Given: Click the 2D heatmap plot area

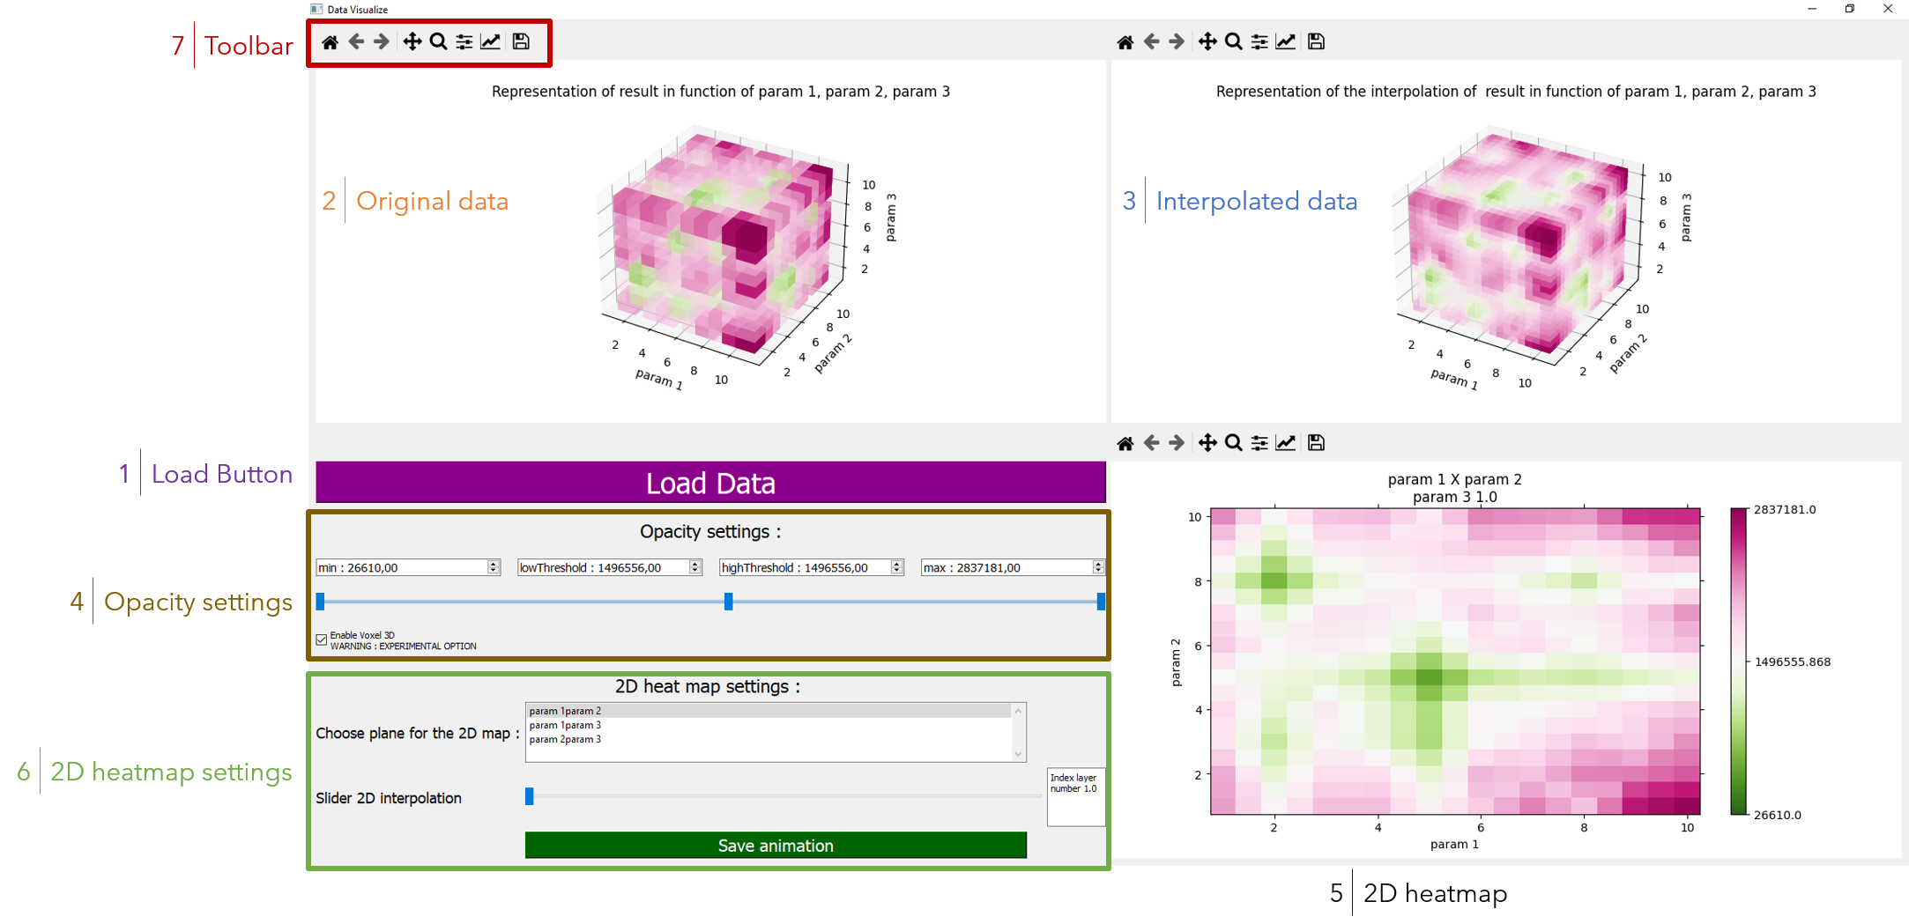Looking at the screenshot, I should tap(1455, 662).
